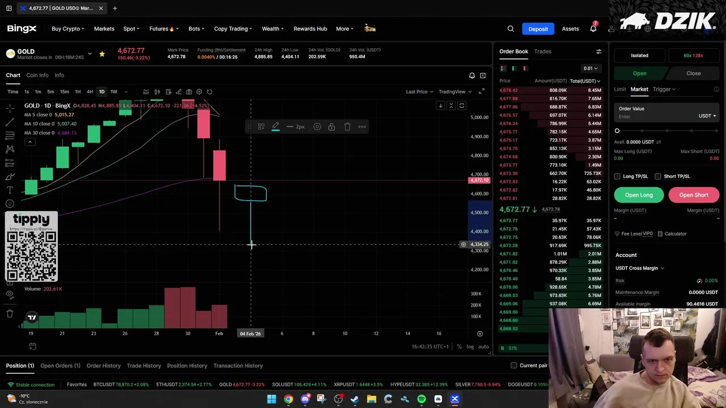Enable the Long TP/SL checkbox
Screen dimensions: 726x408
click(x=617, y=176)
